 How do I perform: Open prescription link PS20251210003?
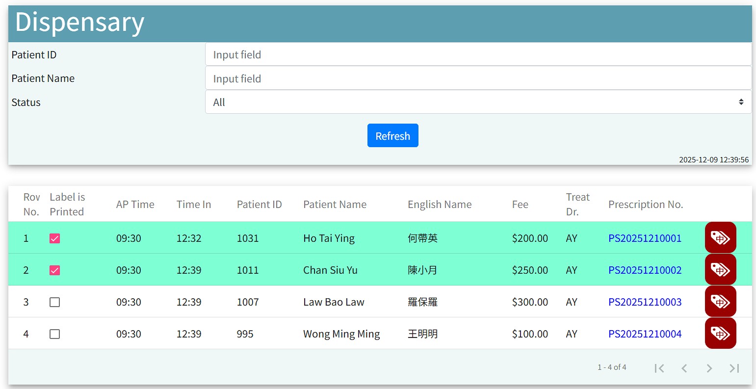pos(645,302)
